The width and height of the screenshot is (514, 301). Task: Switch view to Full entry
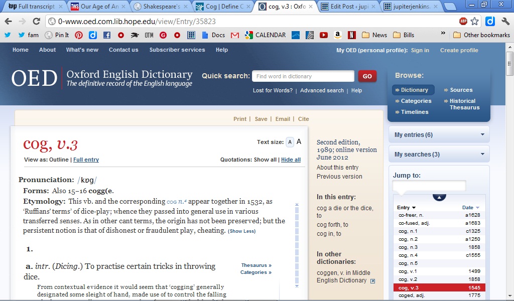point(86,160)
